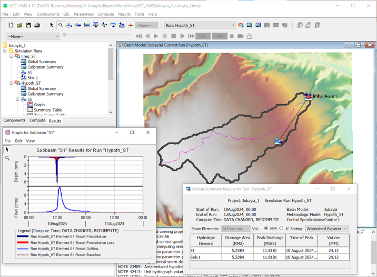Open the Compute menu in menu bar

pyautogui.click(x=105, y=14)
